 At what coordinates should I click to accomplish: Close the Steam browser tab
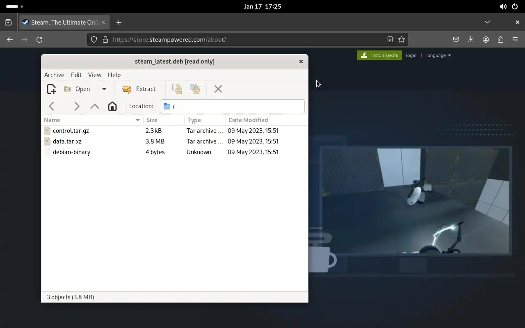(103, 23)
